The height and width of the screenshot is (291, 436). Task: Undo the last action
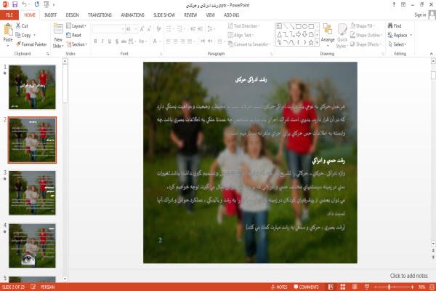(25, 4)
